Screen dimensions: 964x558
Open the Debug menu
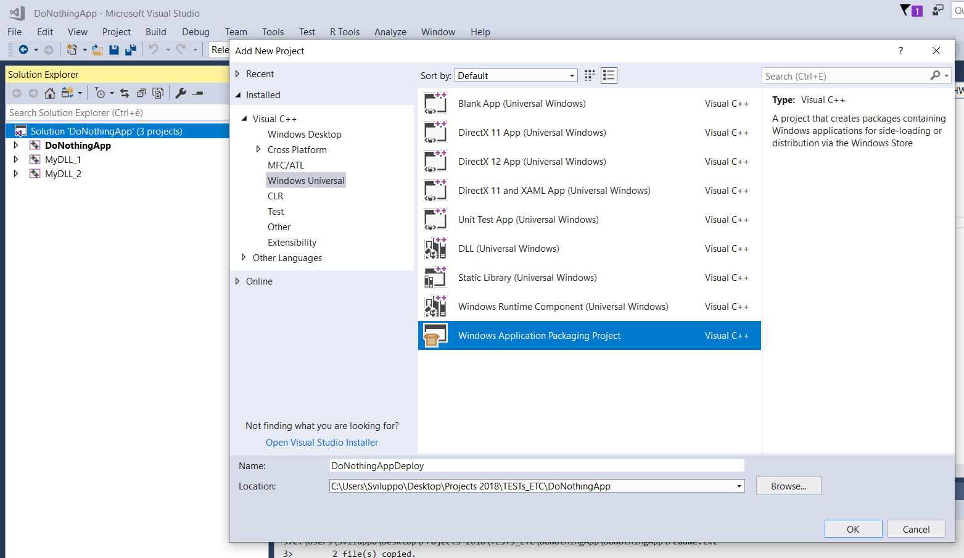click(196, 31)
